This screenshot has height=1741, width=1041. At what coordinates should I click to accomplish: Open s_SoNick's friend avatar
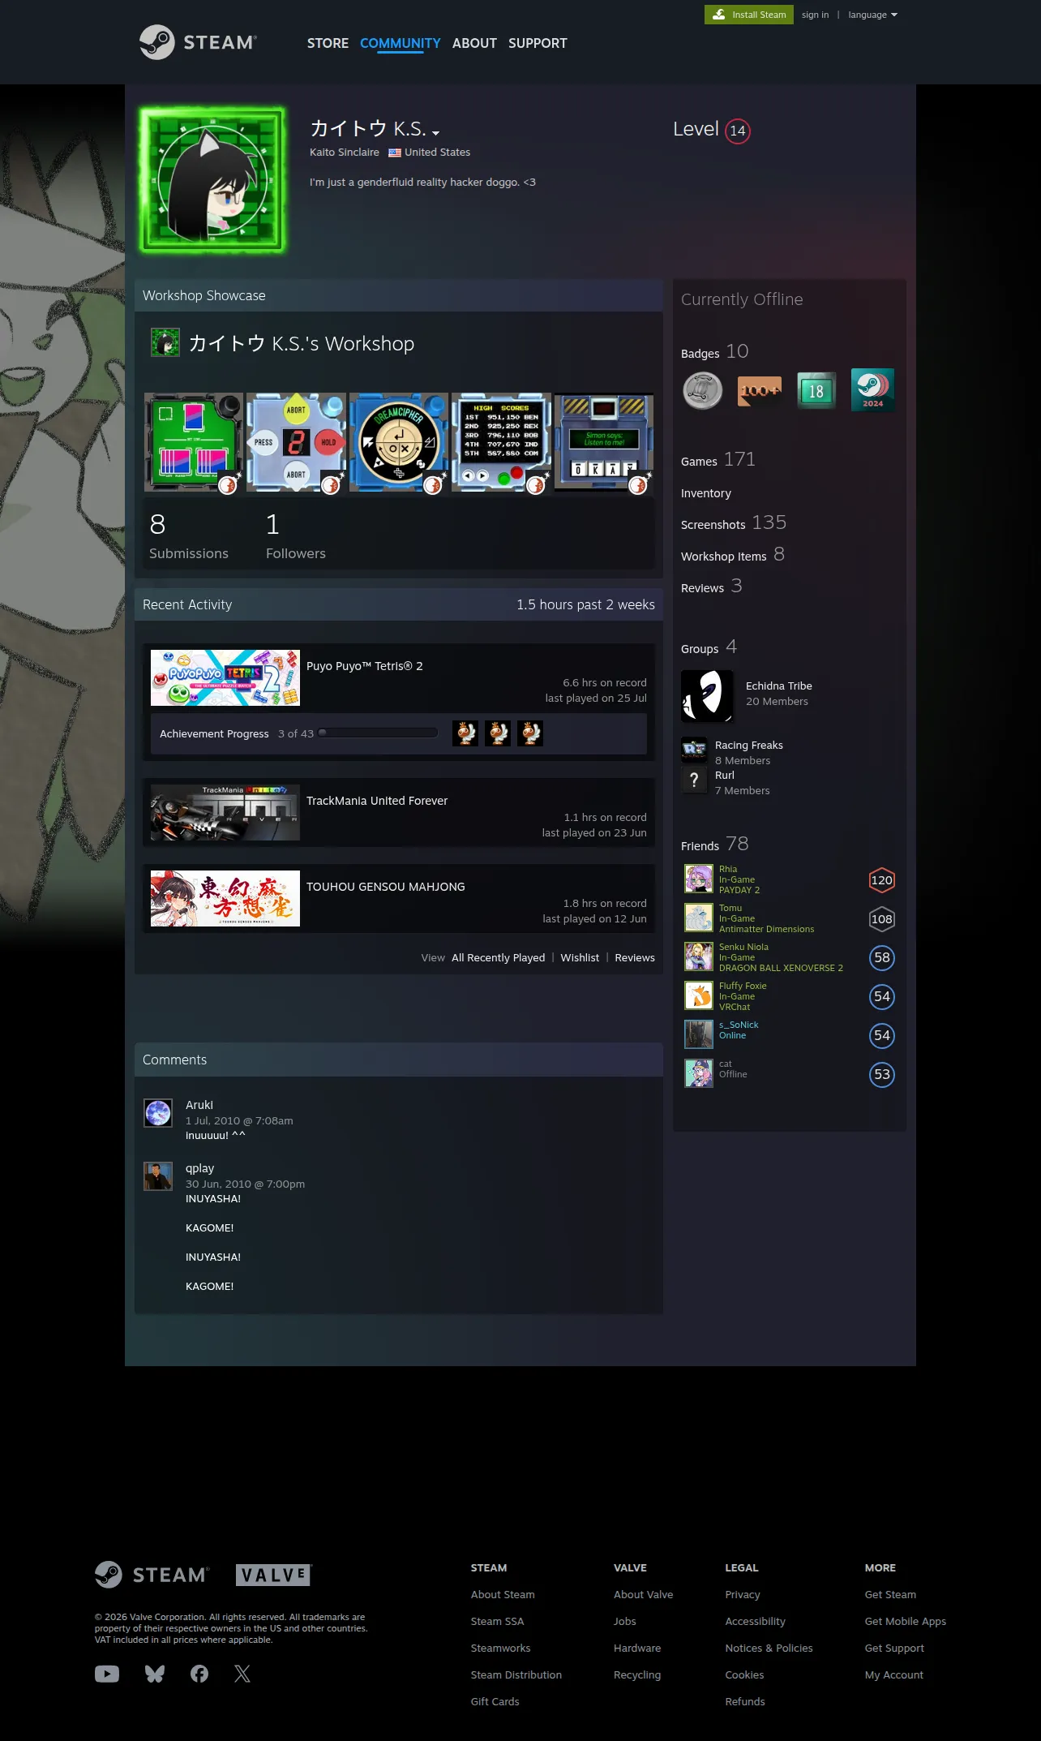tap(699, 1034)
